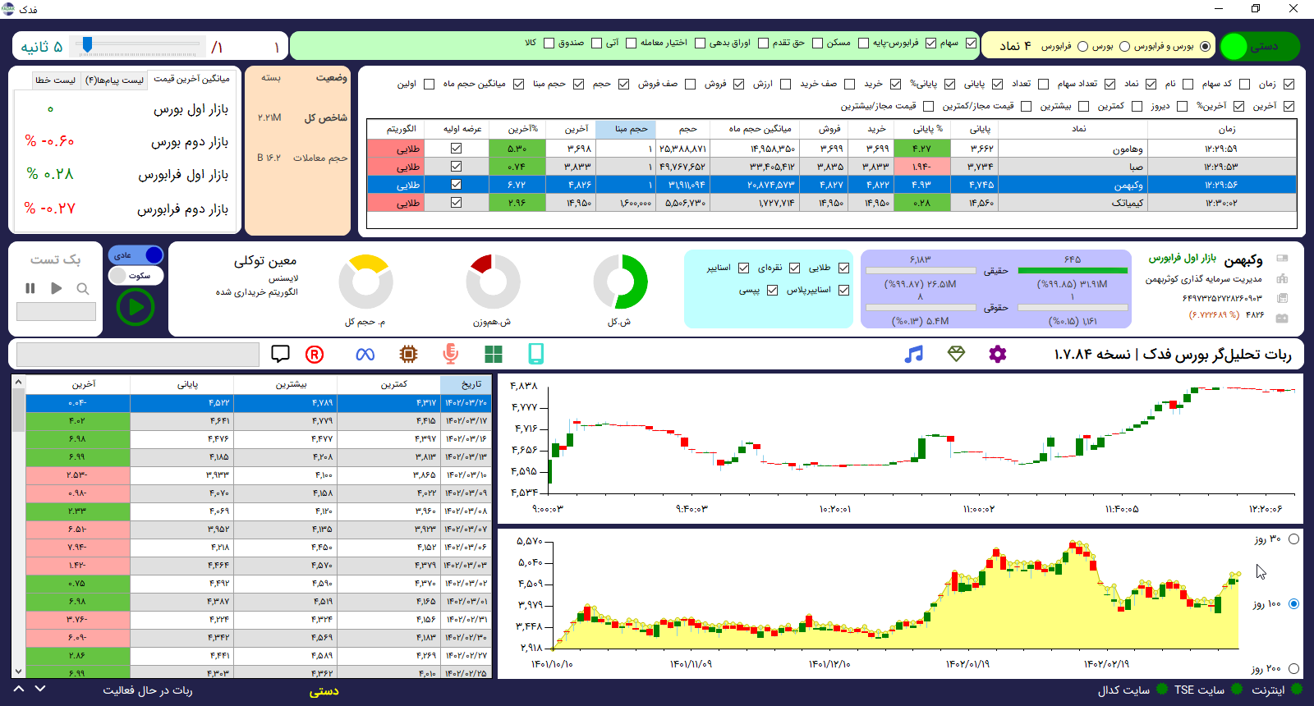
Task: Expand panel with bottom-left up chevron
Action: point(19,689)
